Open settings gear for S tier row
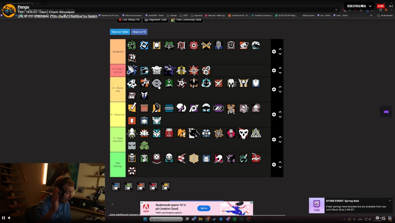Viewport: 395px width, 223px height. point(274,70)
